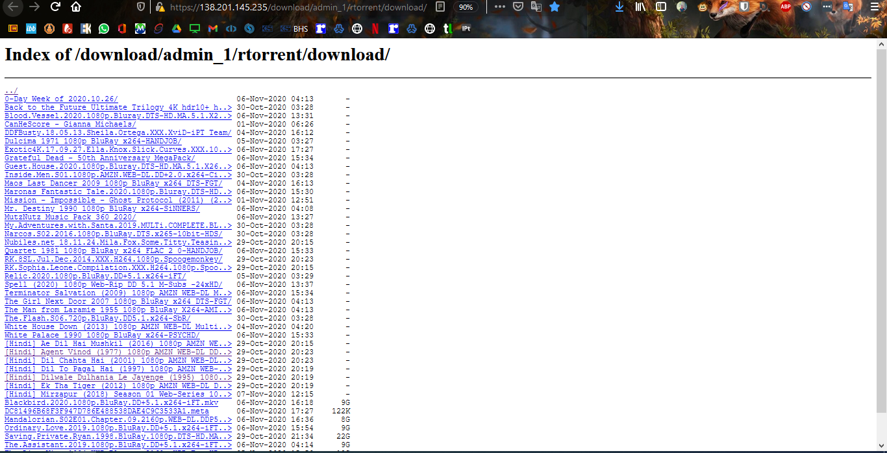Open Bitwarden shield extension

[x=744, y=7]
